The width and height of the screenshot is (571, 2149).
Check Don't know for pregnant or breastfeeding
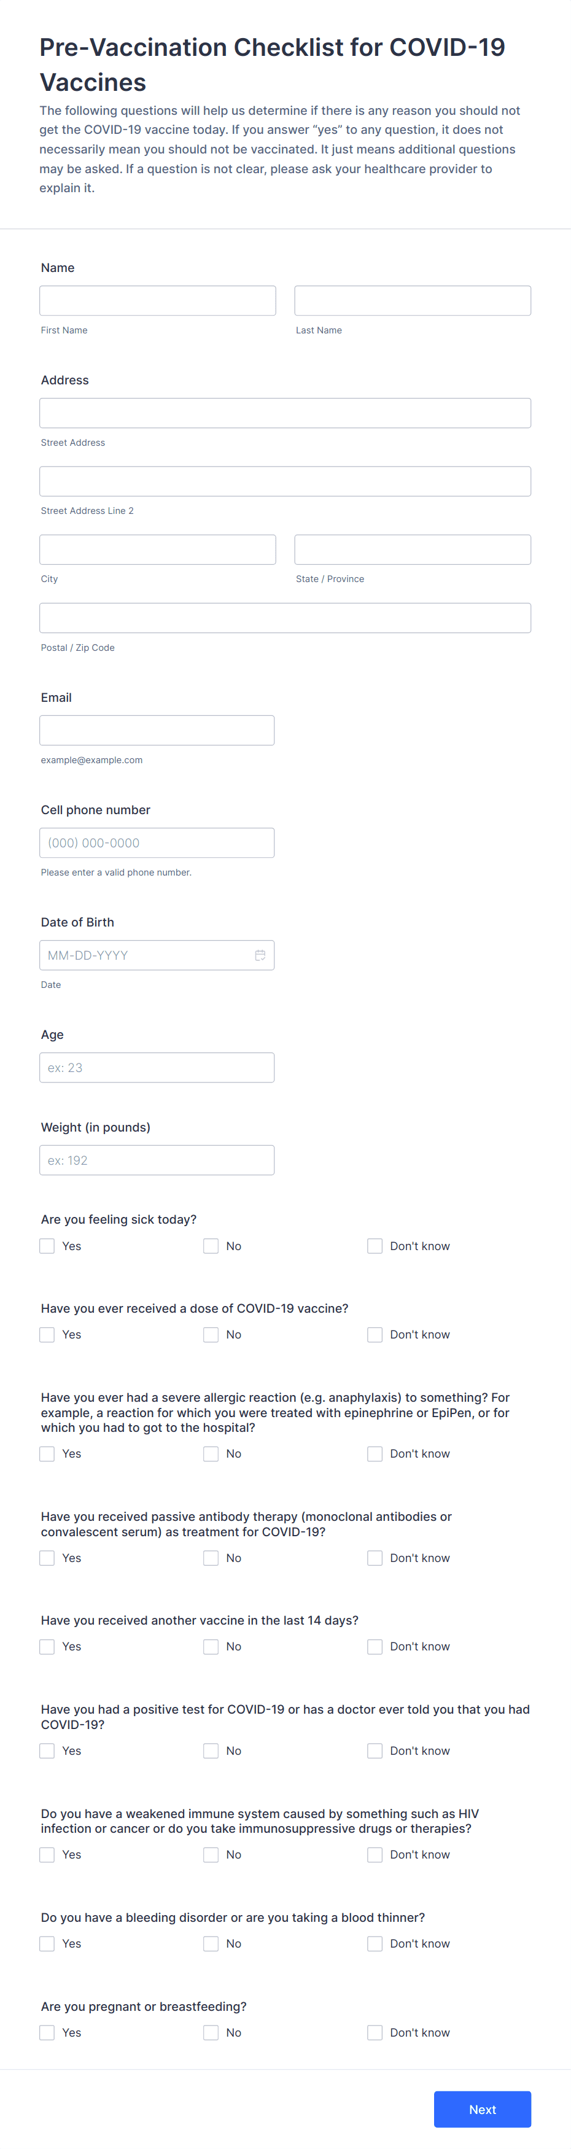point(375,2032)
